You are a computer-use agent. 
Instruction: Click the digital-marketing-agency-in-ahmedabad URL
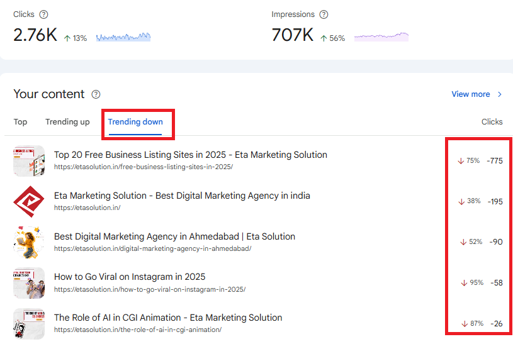(152, 248)
